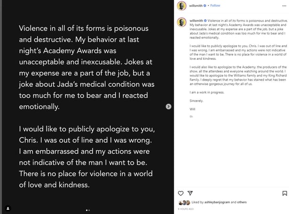Click willsmith avatar beside the caption
This screenshot has width=289, height=214.
[x=182, y=23]
